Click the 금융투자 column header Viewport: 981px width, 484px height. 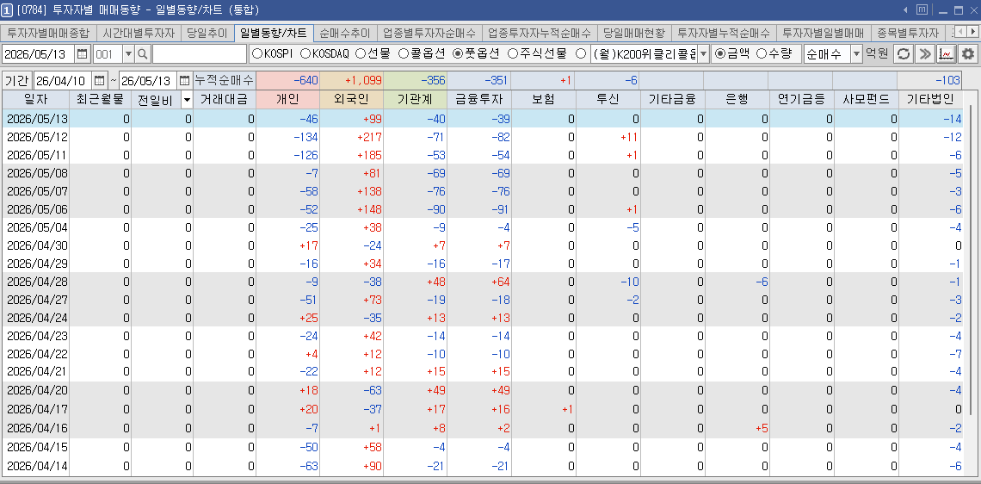(479, 100)
